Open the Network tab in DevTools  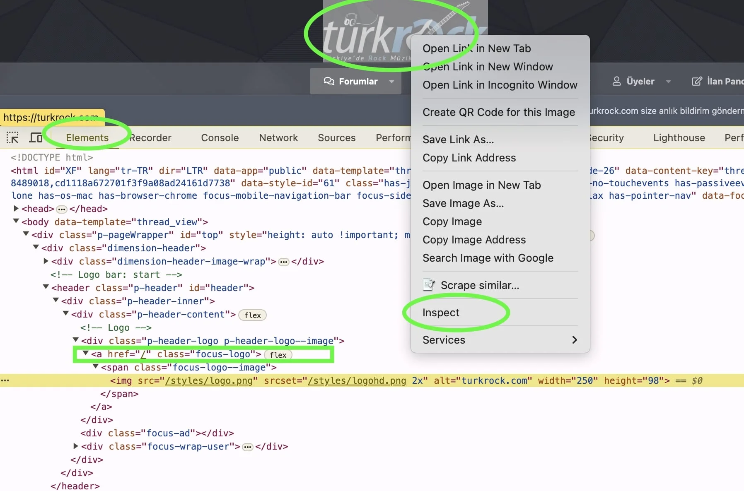point(278,138)
